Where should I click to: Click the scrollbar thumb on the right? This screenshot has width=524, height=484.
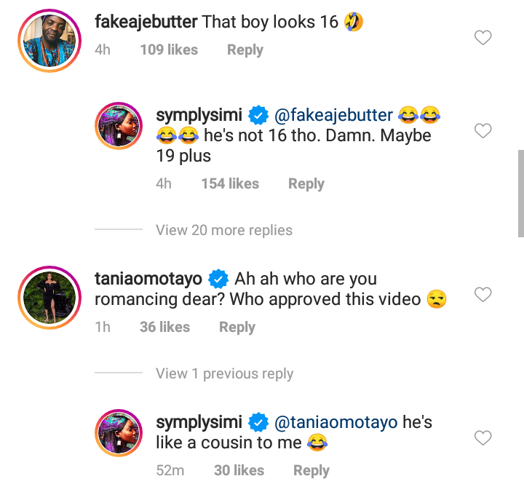pyautogui.click(x=520, y=193)
